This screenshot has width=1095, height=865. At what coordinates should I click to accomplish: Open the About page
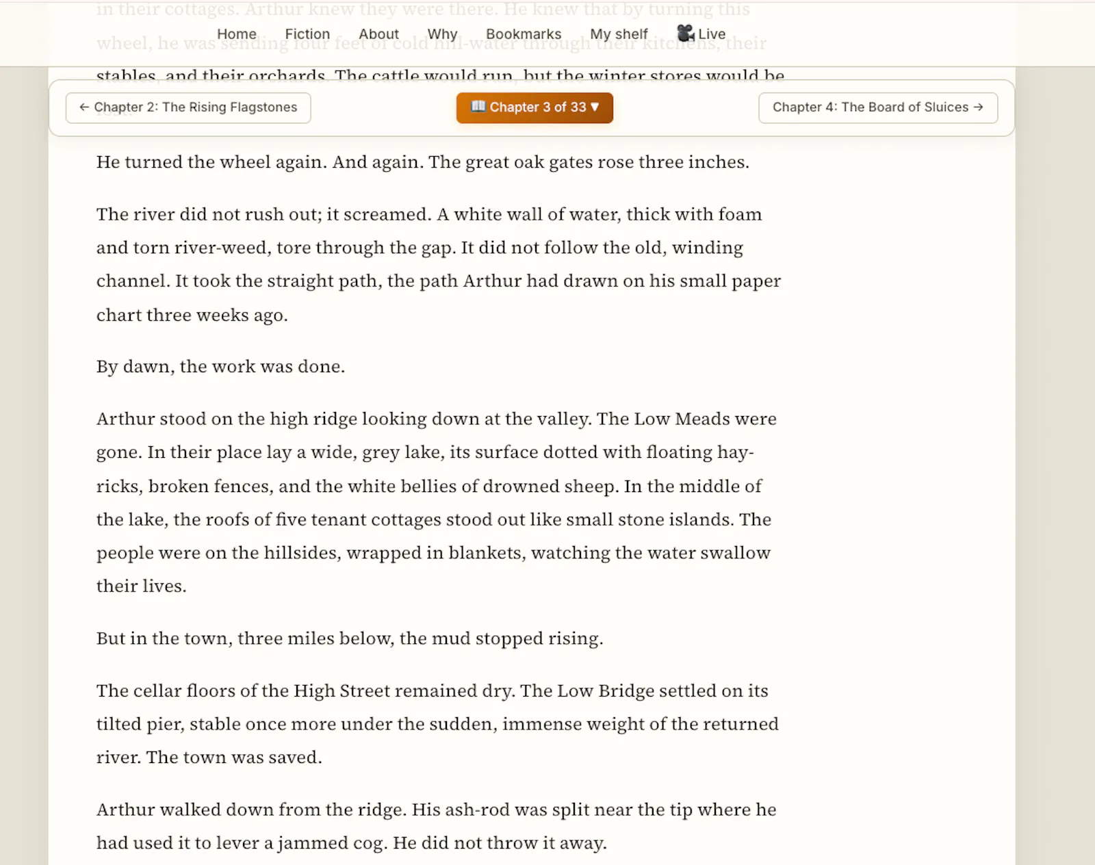pos(378,34)
